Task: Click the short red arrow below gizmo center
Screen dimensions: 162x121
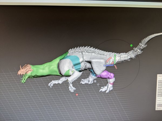Action: (116, 67)
